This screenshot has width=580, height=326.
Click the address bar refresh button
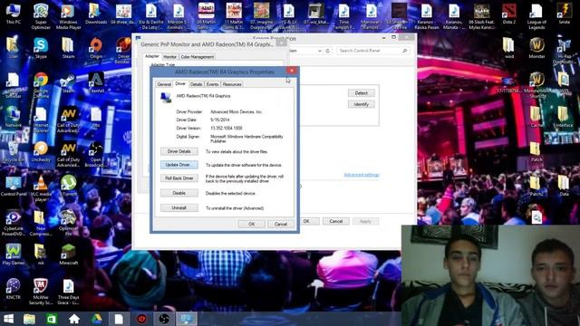tap(328, 51)
